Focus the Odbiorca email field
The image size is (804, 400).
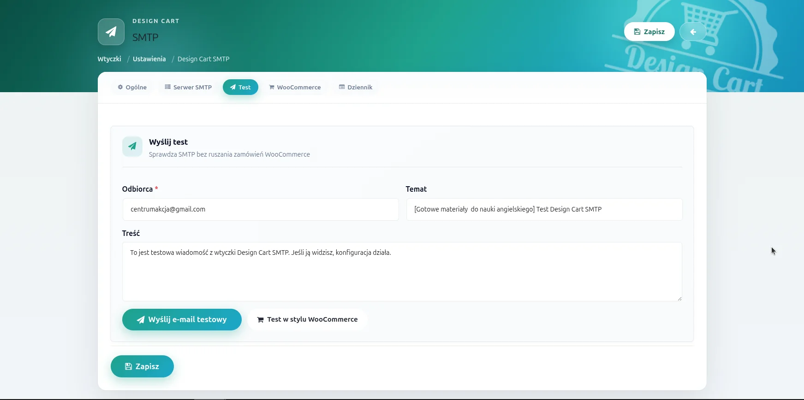[261, 209]
